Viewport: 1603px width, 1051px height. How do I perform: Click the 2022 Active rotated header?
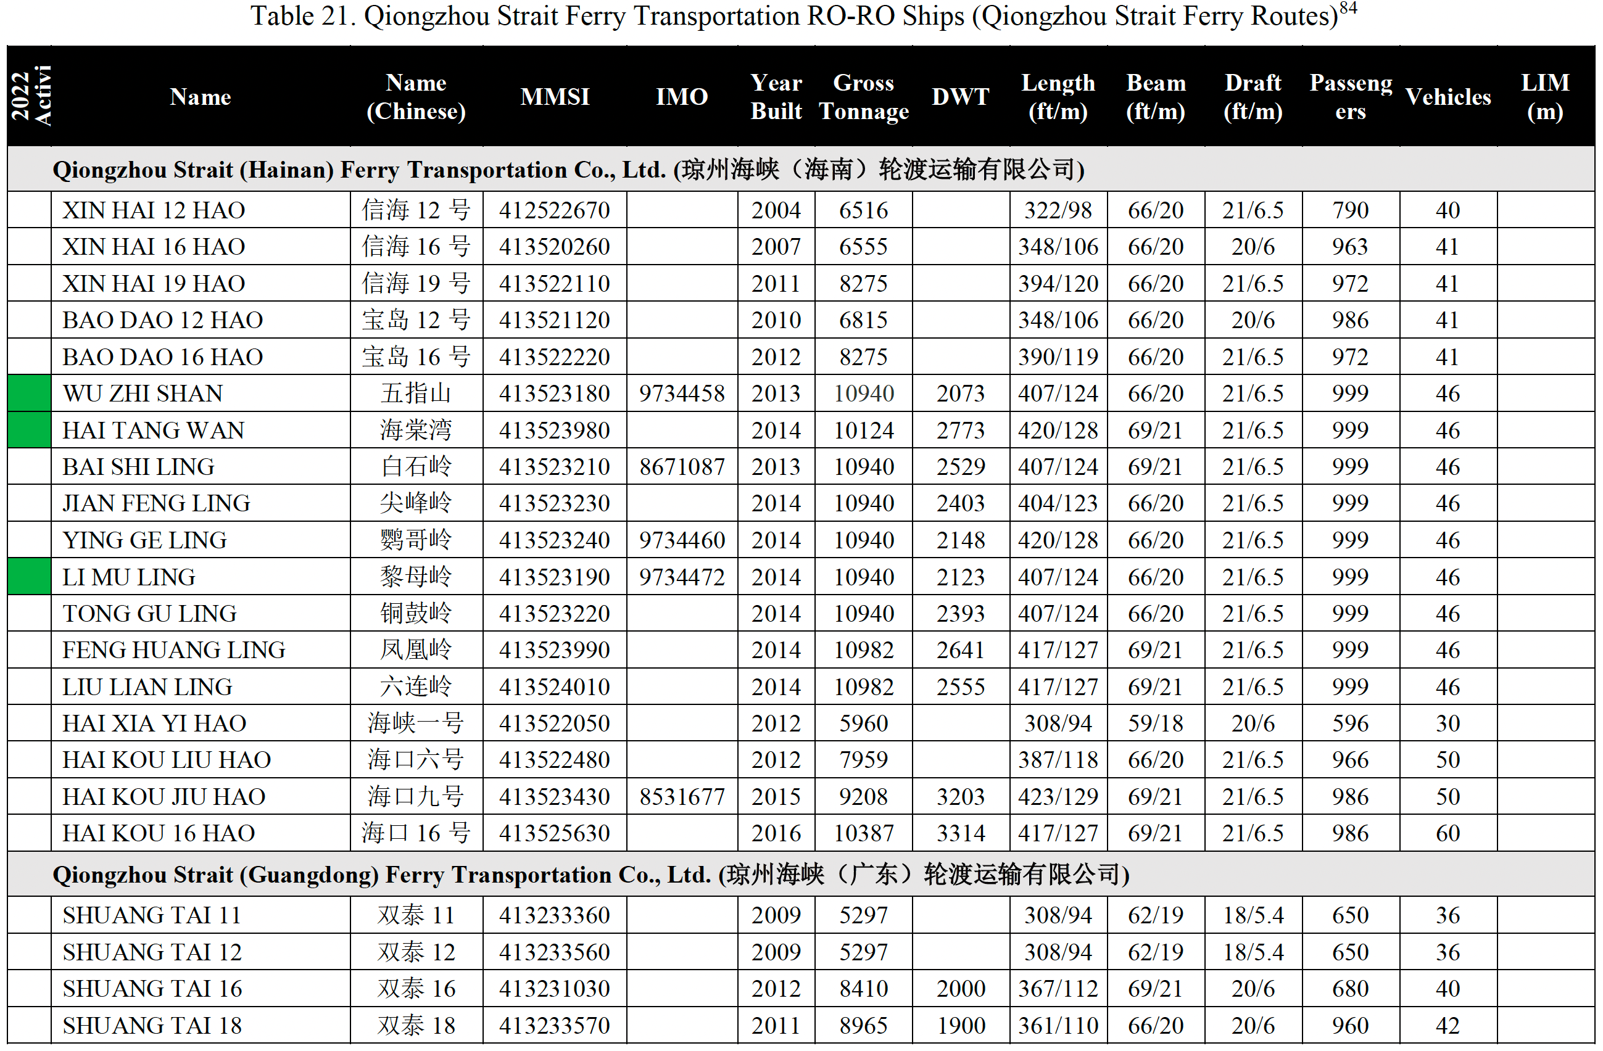(29, 96)
